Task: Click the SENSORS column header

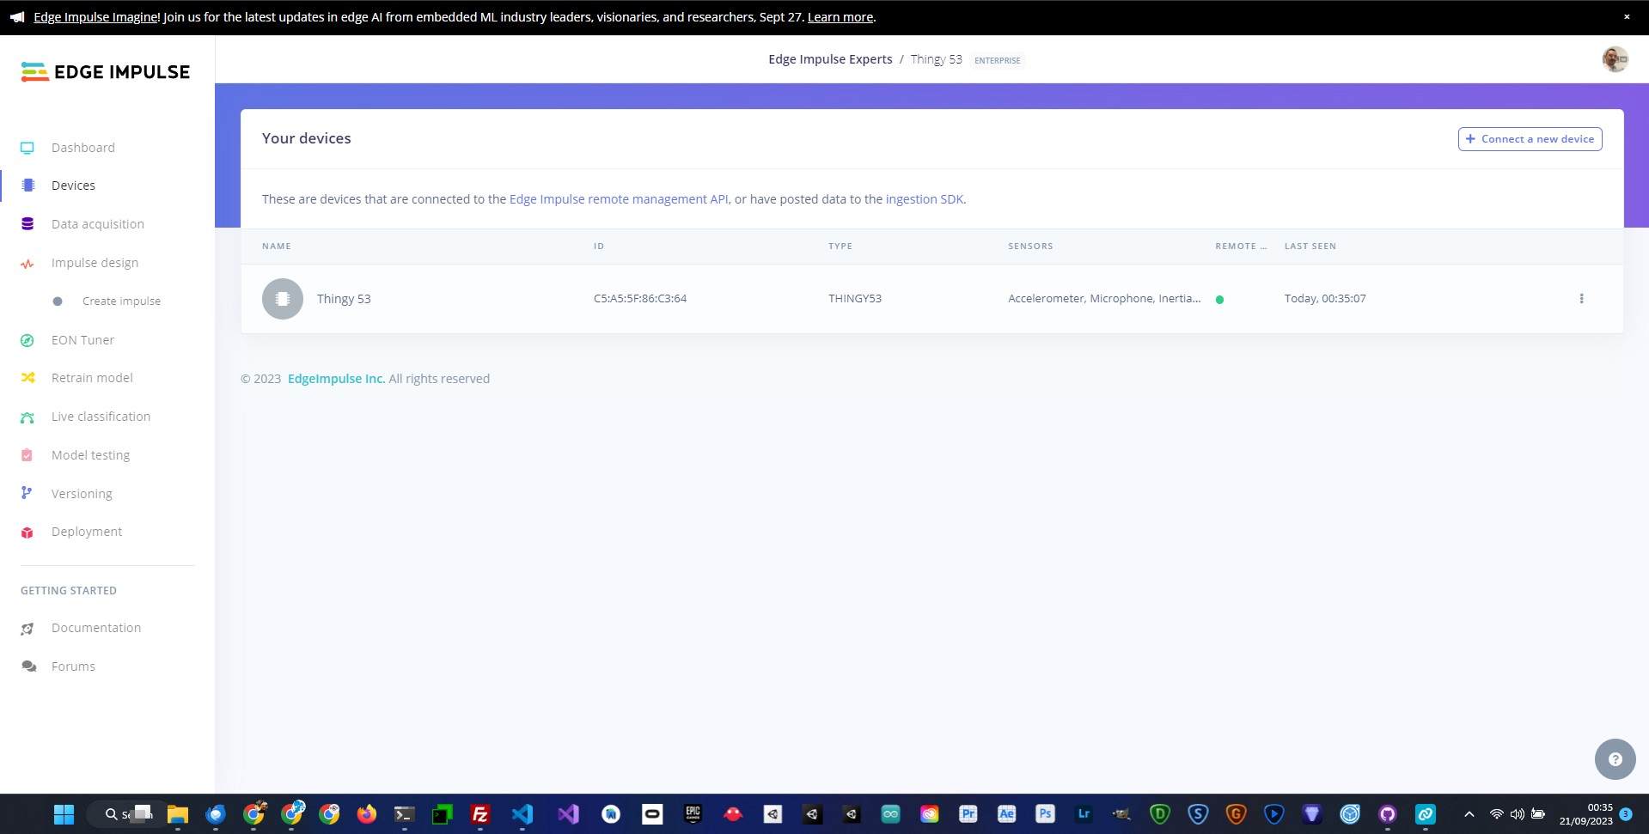Action: (x=1030, y=247)
